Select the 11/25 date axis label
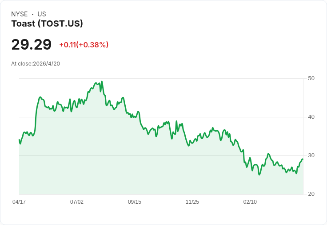 [x=192, y=202]
